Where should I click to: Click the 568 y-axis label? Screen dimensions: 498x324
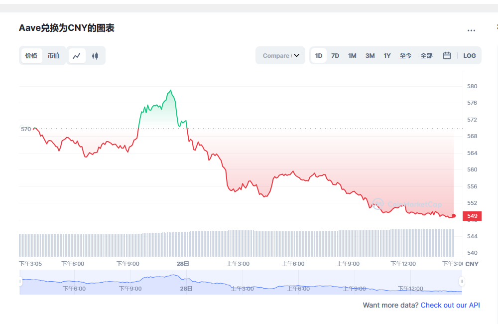(x=472, y=136)
